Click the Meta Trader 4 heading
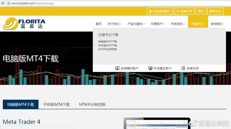The width and height of the screenshot is (231, 129). coord(22,122)
